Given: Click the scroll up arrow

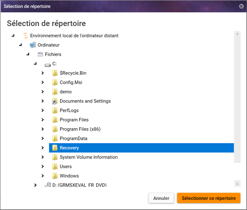Looking at the screenshot, I should [237, 34].
